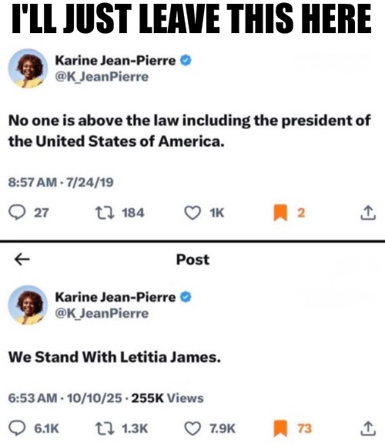This screenshot has height=446, width=385.
Task: Open the 255K Views analytics
Action: [x=167, y=398]
